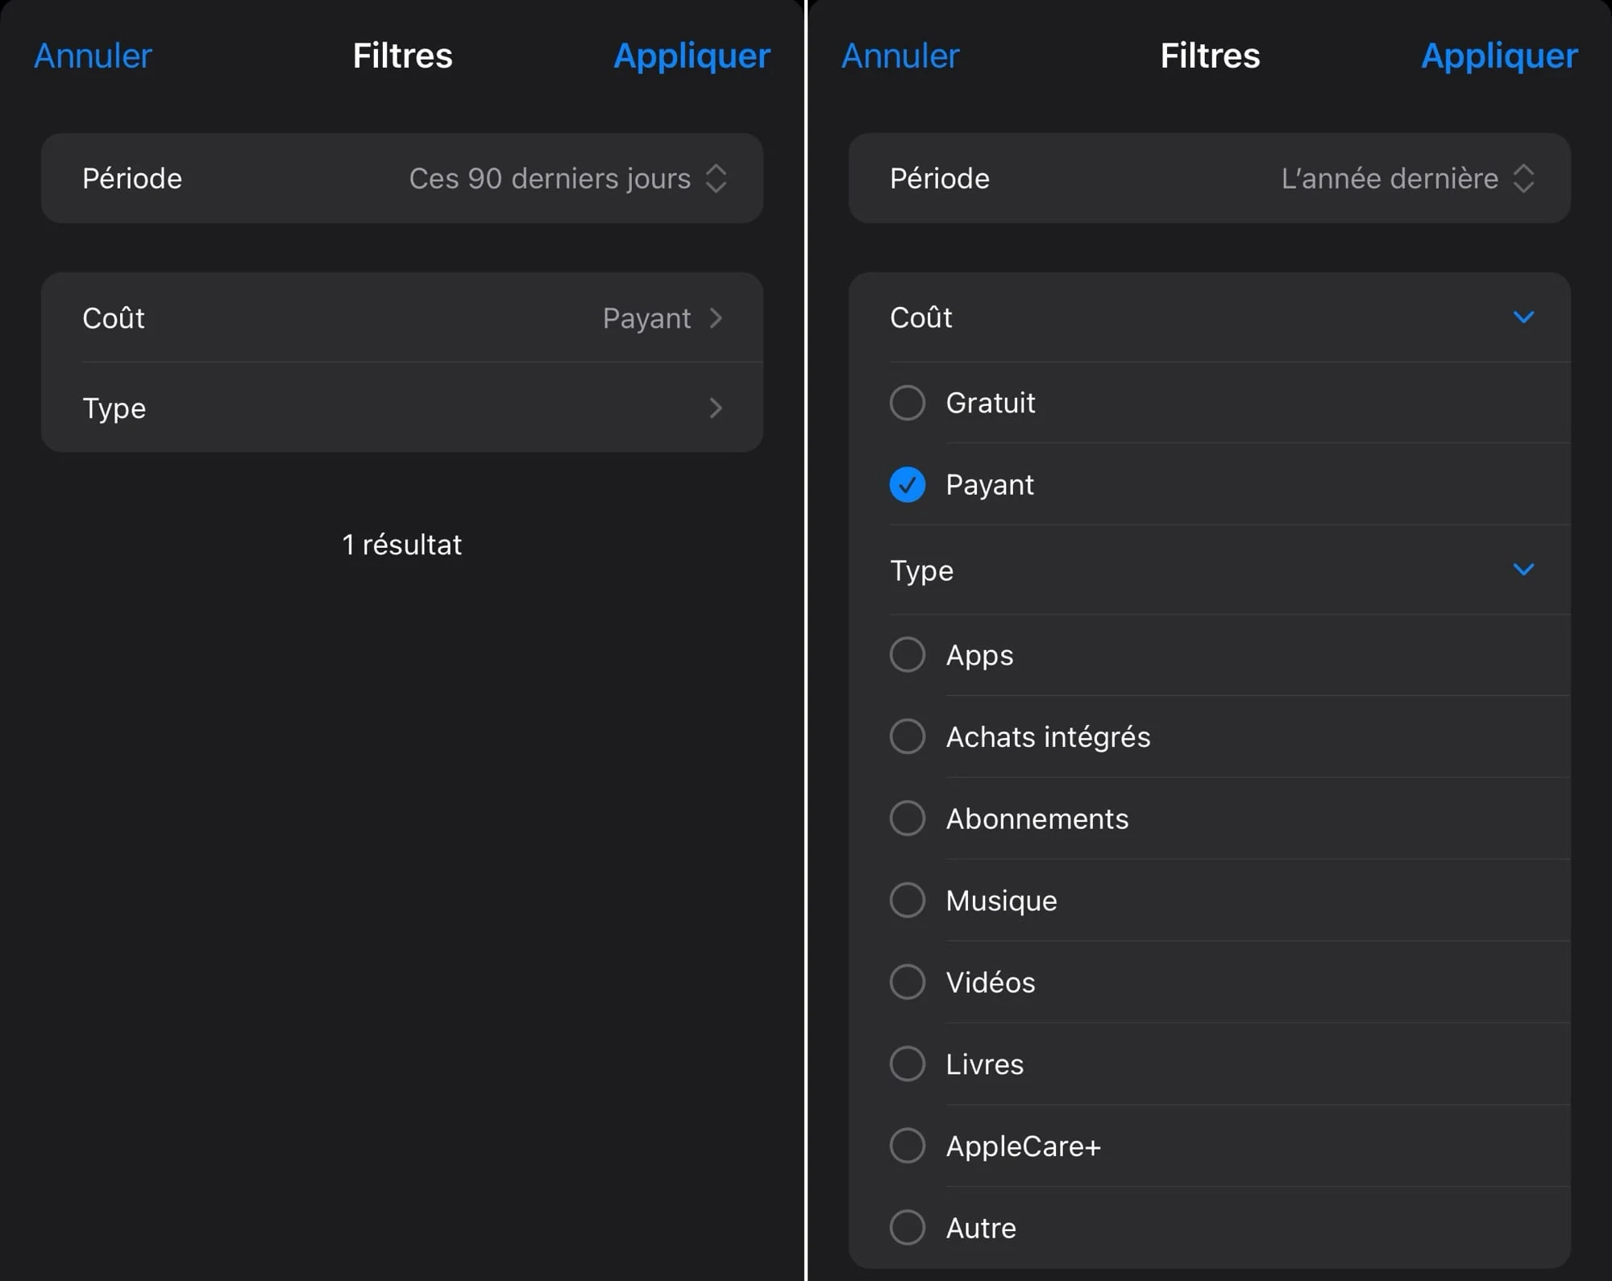
Task: Apply filters in the right panel
Action: coord(1499,56)
